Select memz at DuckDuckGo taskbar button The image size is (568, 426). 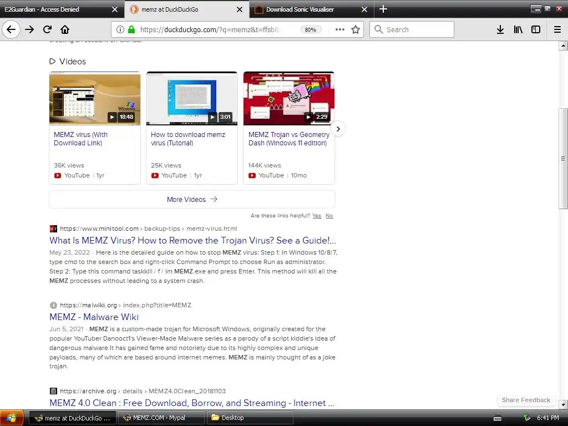tap(73, 418)
